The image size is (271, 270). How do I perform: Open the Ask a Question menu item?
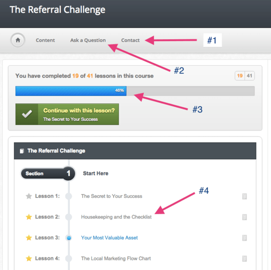click(x=88, y=40)
